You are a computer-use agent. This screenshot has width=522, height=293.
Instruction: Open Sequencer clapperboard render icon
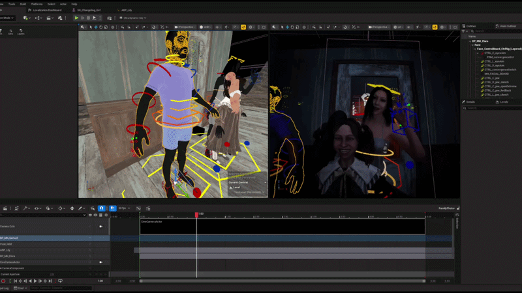click(5, 208)
